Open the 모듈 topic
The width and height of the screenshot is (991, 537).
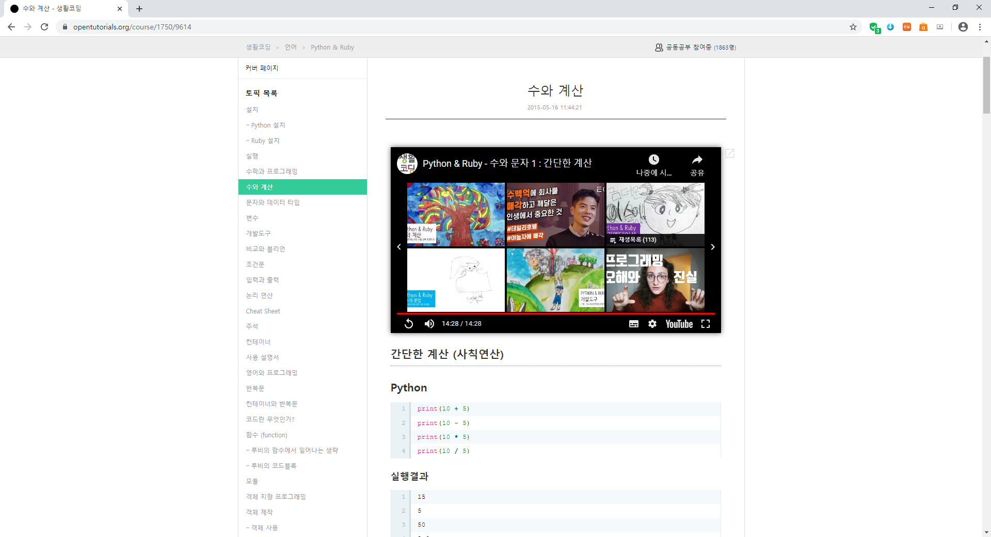252,481
